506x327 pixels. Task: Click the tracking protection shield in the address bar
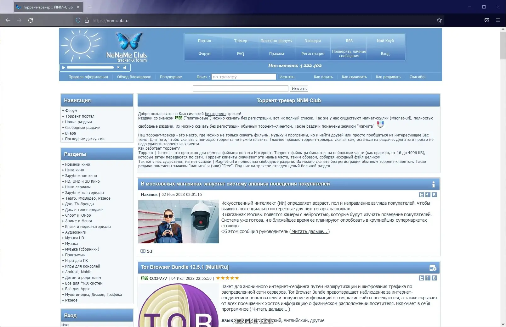pos(78,20)
